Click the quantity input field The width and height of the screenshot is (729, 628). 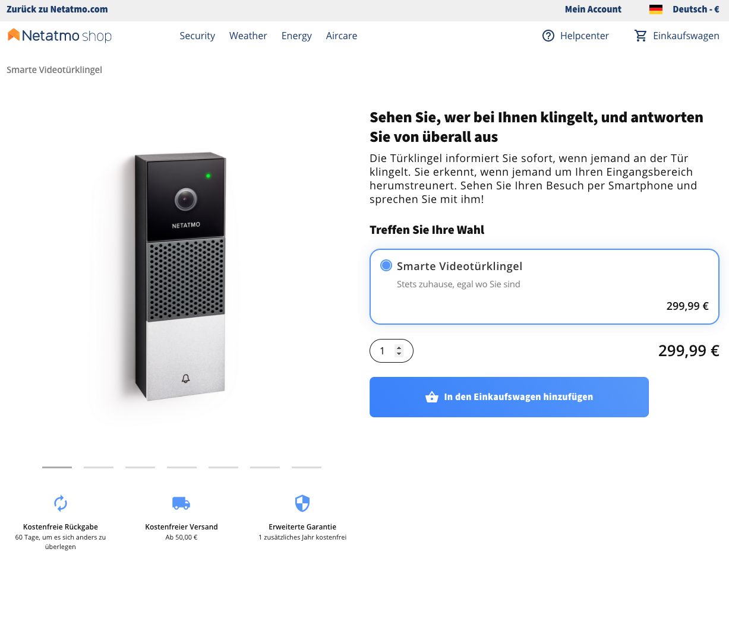pyautogui.click(x=383, y=351)
